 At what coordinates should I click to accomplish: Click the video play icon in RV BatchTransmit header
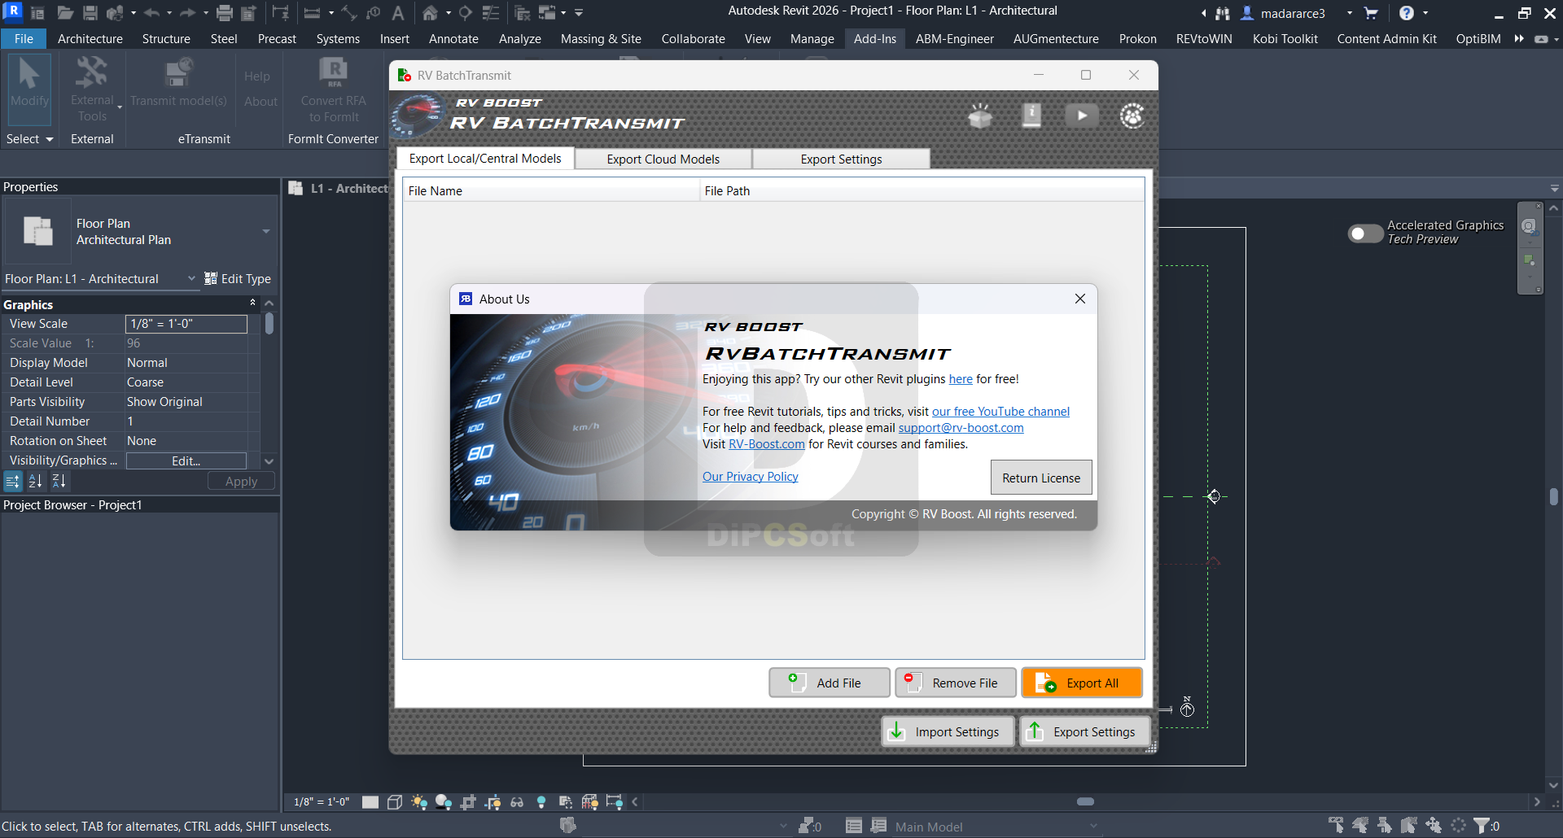pyautogui.click(x=1082, y=116)
